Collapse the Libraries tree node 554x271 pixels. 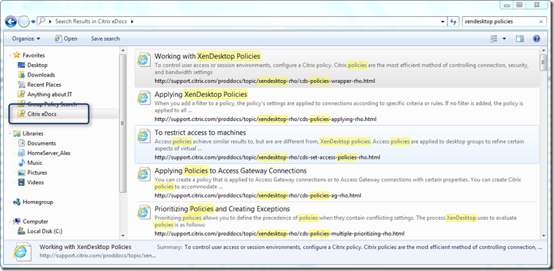(x=10, y=134)
